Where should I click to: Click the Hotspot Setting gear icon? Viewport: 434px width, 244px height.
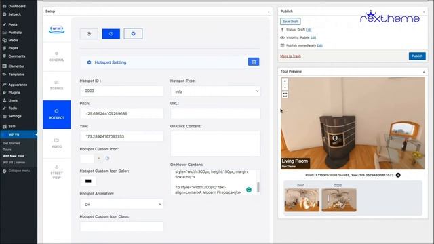[89, 62]
